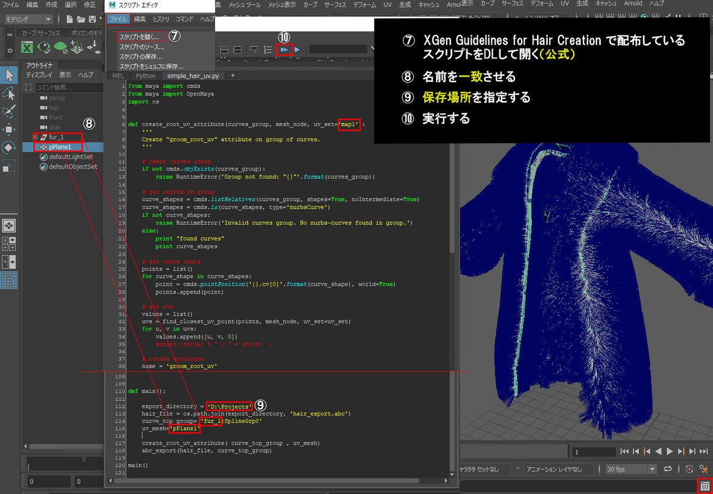Open Outliner 表示 menu
713x494 pixels.
pyautogui.click(x=65, y=75)
